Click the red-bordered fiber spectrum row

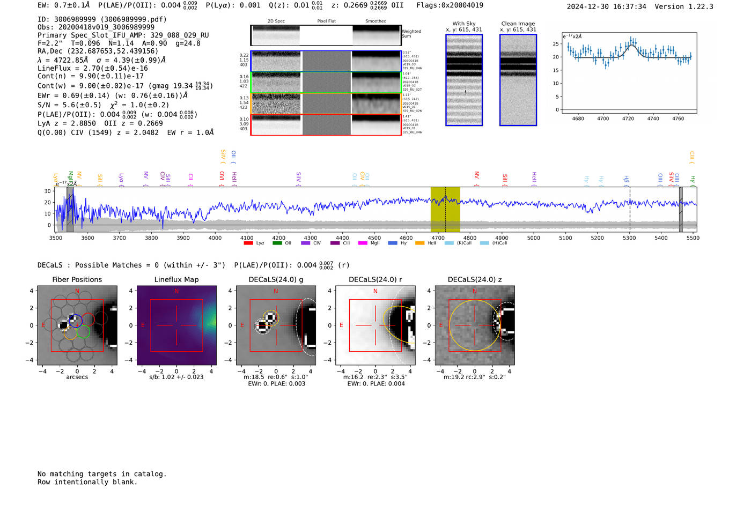[x=326, y=125]
